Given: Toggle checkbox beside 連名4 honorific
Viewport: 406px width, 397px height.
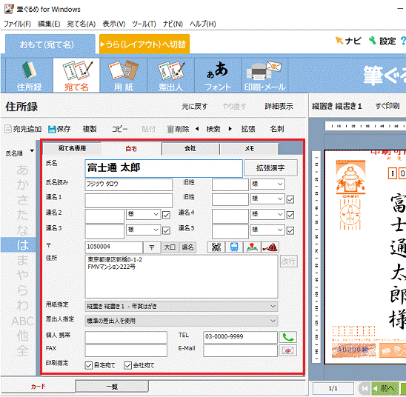Looking at the screenshot, I should [290, 215].
